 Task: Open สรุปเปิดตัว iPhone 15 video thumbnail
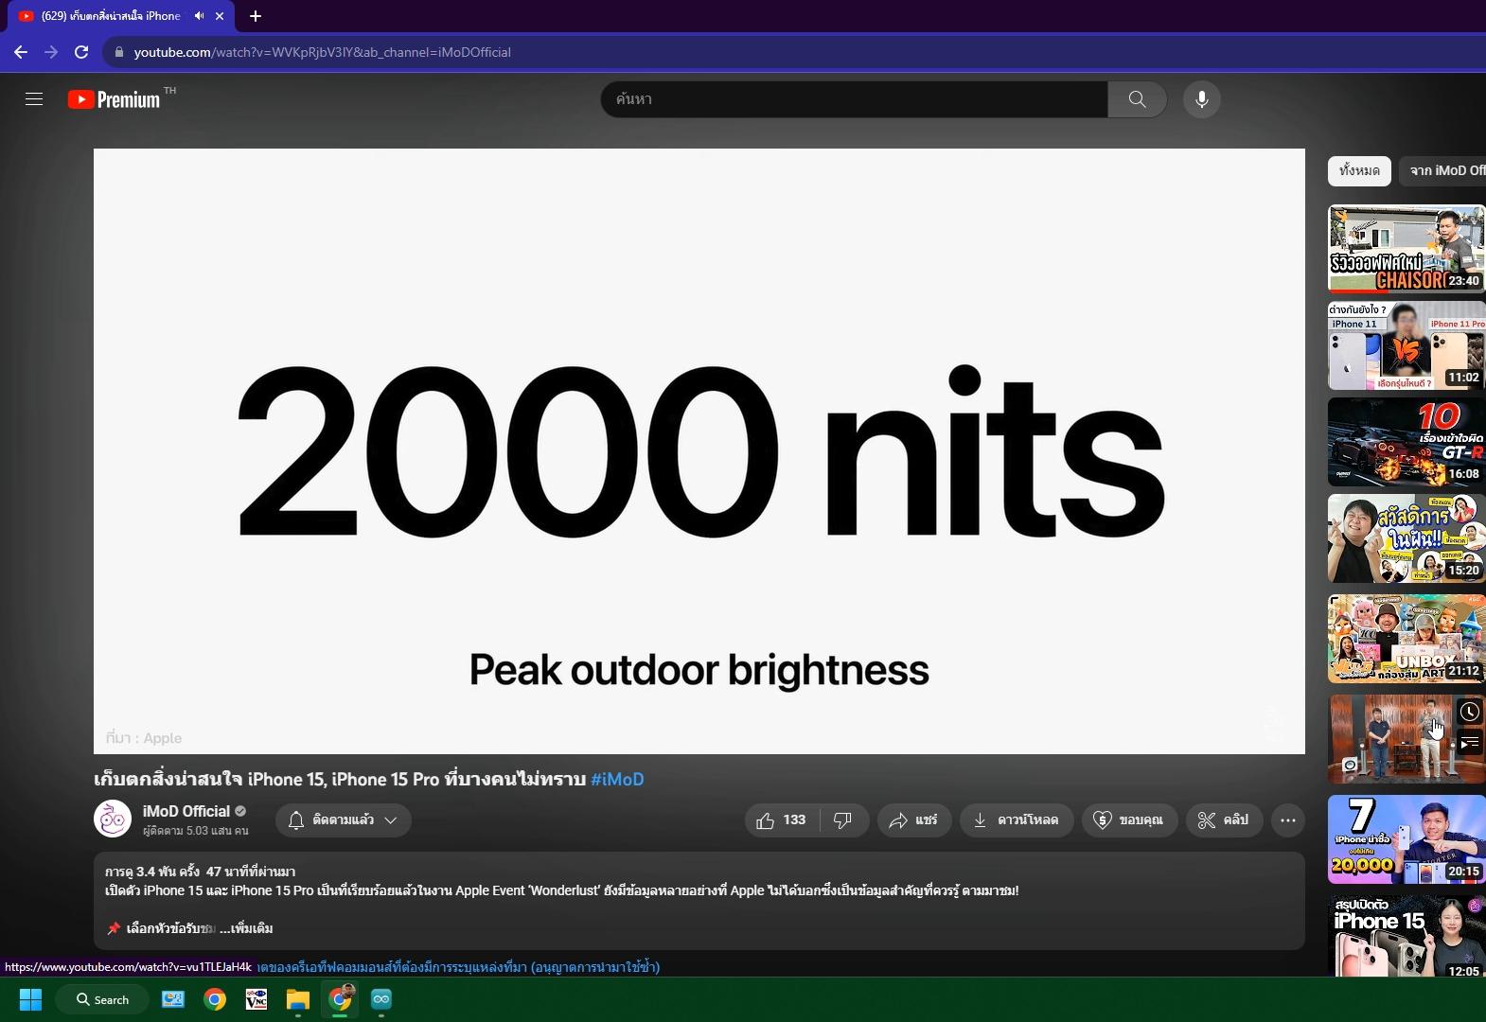click(x=1406, y=936)
